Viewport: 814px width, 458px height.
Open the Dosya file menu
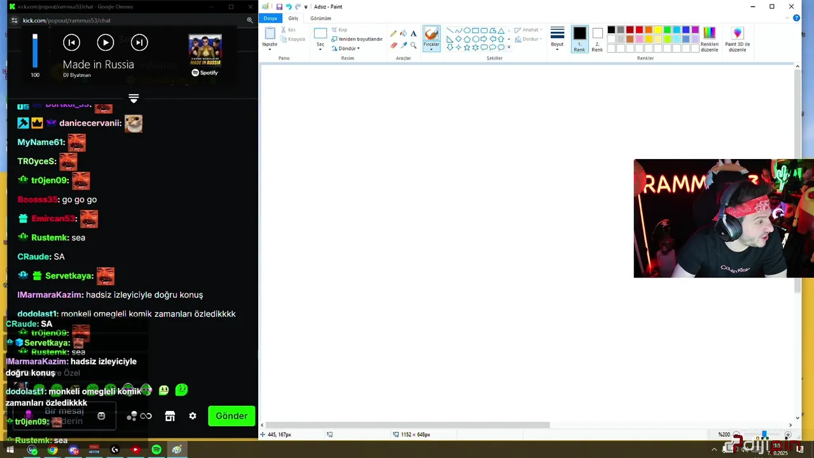pos(270,18)
